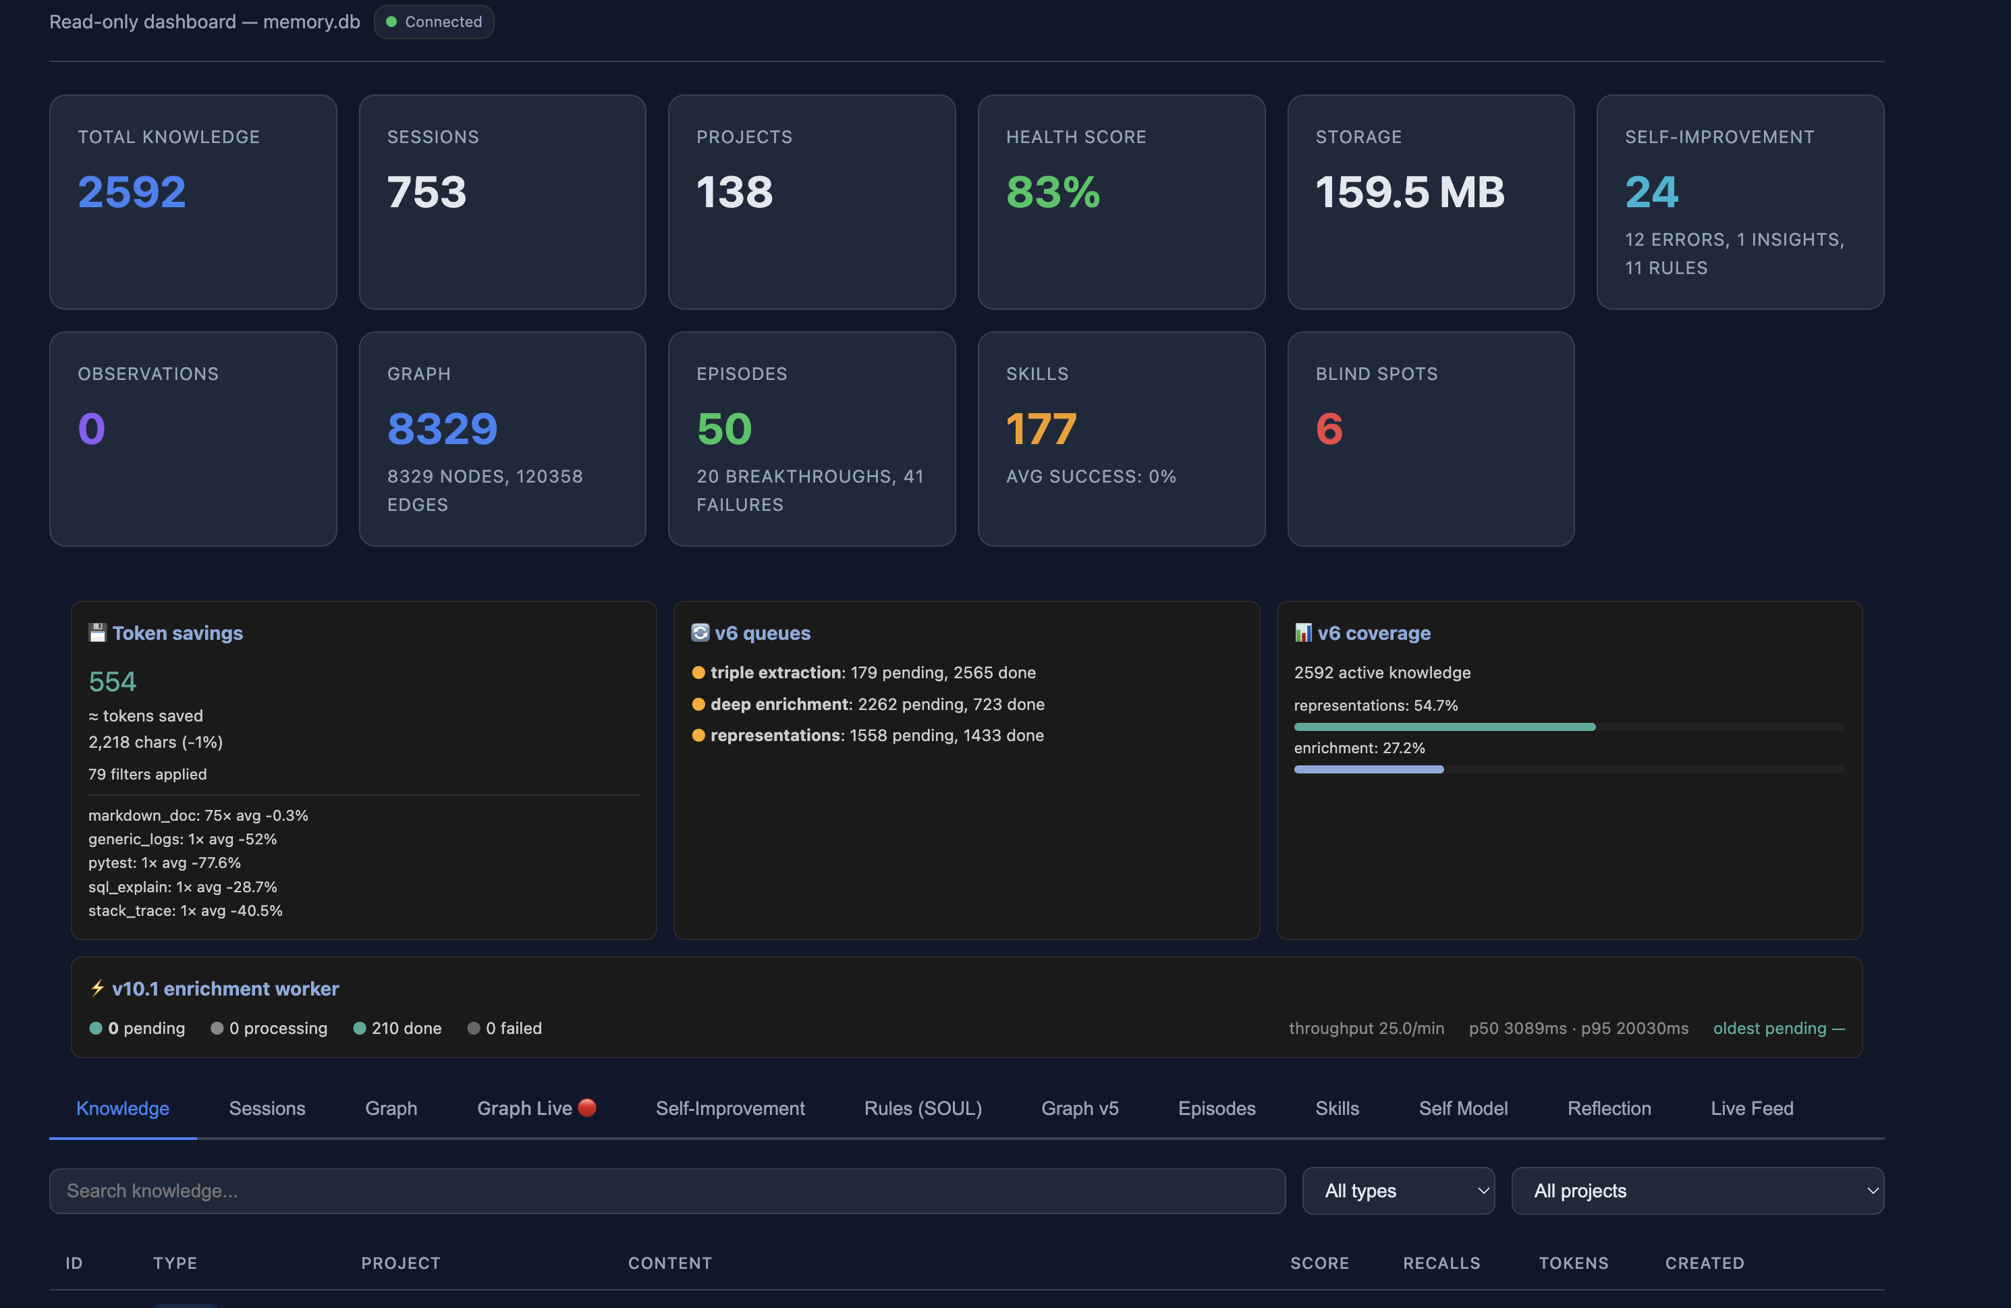
Task: Click the orange dot next to deep enrichment
Action: tap(698, 704)
